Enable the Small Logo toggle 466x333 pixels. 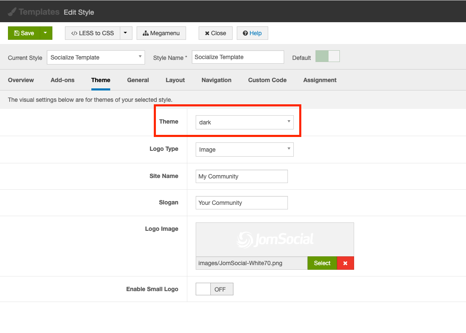click(214, 289)
